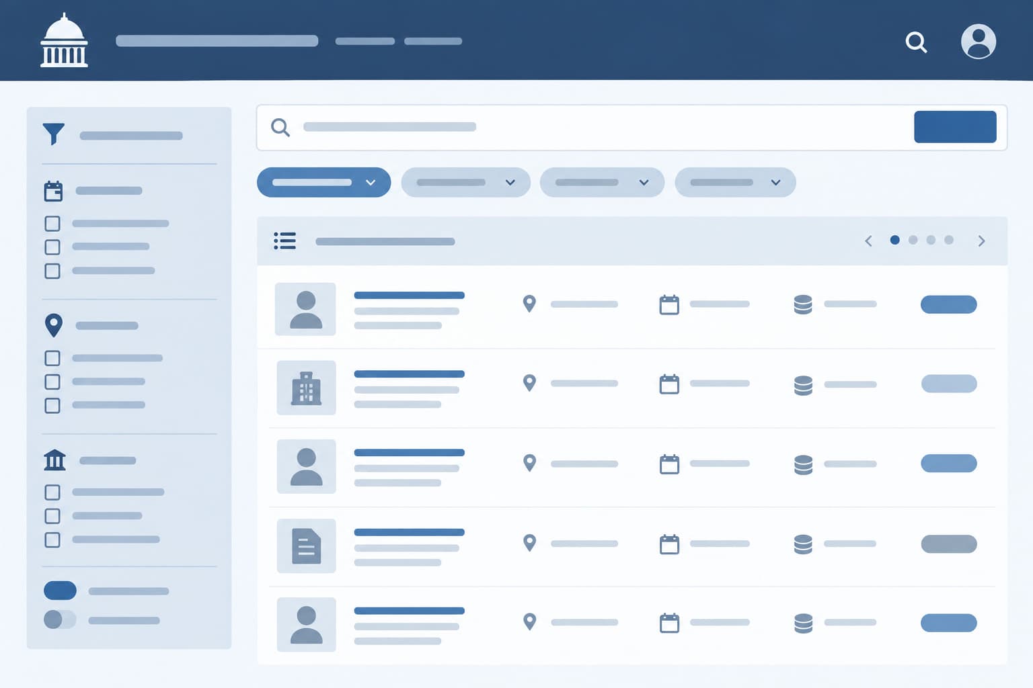The width and height of the screenshot is (1033, 688).
Task: Click the calendar icon in the last result row
Action: click(669, 623)
